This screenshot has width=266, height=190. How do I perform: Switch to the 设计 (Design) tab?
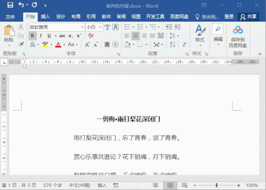click(61, 17)
